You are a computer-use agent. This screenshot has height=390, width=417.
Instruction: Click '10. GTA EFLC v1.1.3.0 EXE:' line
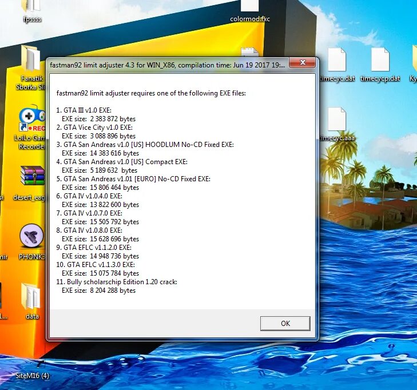coord(96,265)
